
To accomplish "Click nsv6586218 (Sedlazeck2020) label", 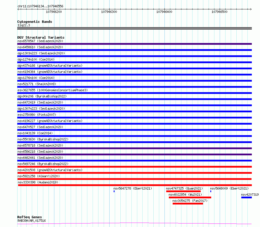I will (40, 152).
